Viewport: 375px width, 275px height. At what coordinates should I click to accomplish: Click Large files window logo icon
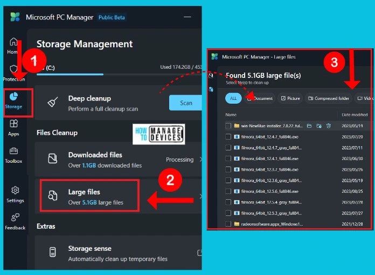tap(214, 57)
